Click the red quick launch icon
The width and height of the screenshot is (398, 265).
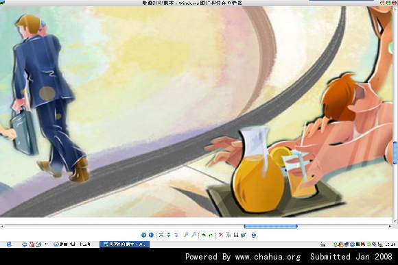32,244
